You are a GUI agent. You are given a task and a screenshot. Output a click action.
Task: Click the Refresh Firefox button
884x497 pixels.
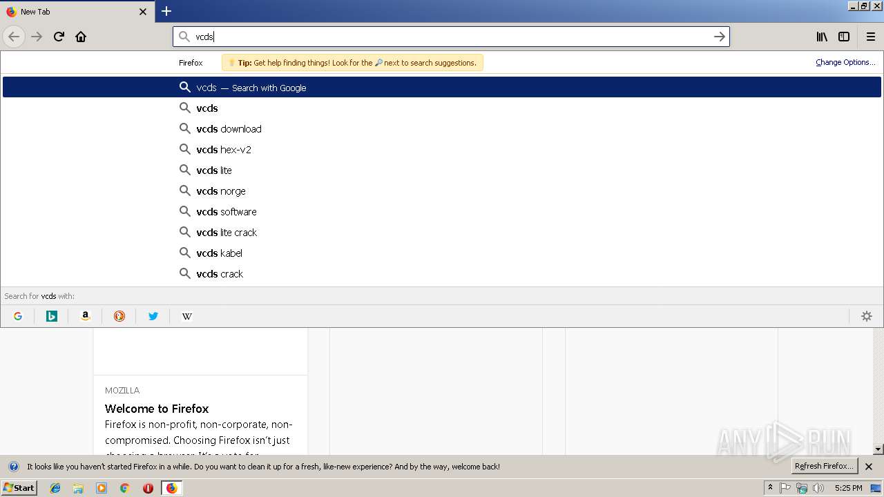point(824,466)
